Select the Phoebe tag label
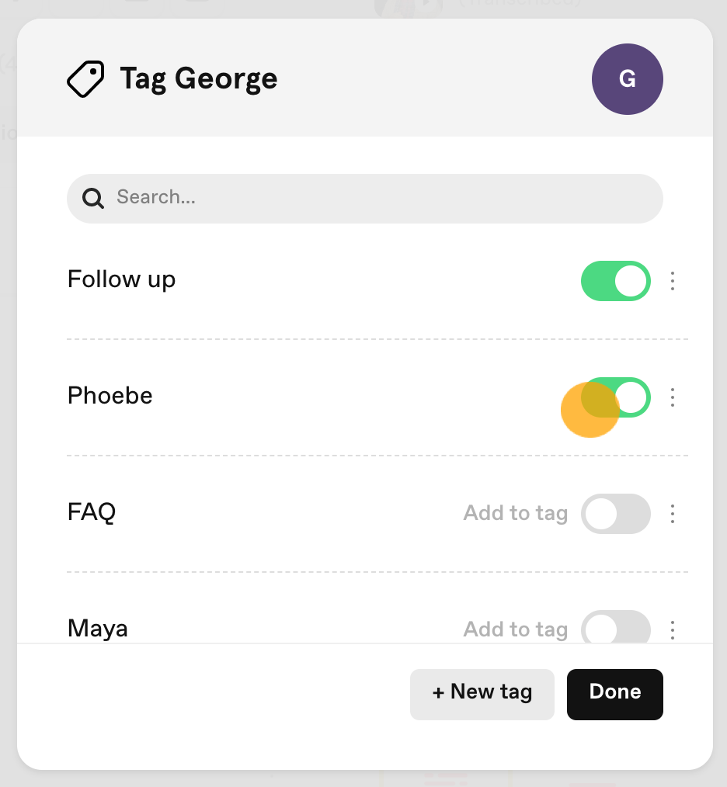This screenshot has width=727, height=787. tap(110, 396)
